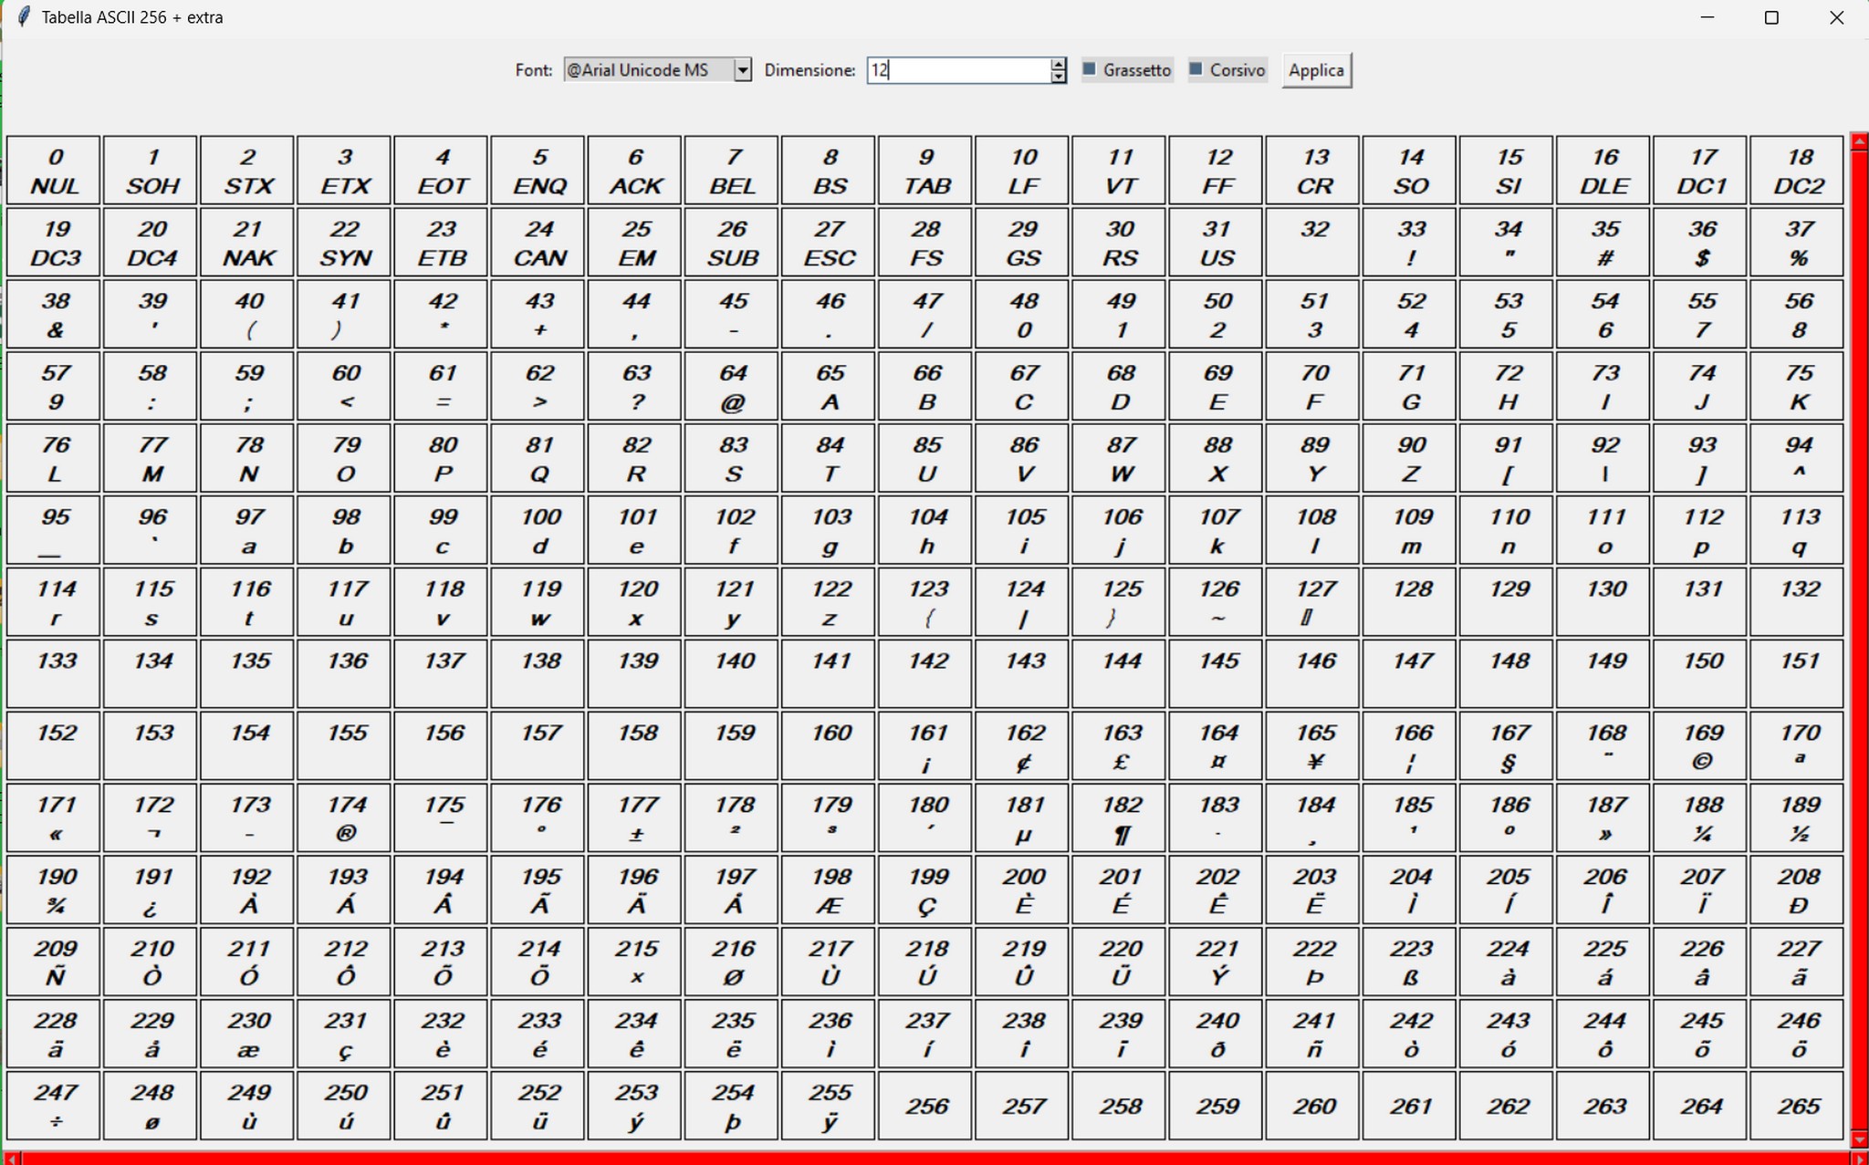1869x1165 pixels.
Task: Select cell 94 caret
Action: point(1798,459)
